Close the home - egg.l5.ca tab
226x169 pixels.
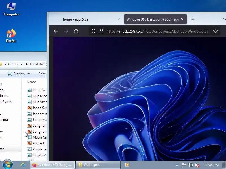click(x=119, y=19)
